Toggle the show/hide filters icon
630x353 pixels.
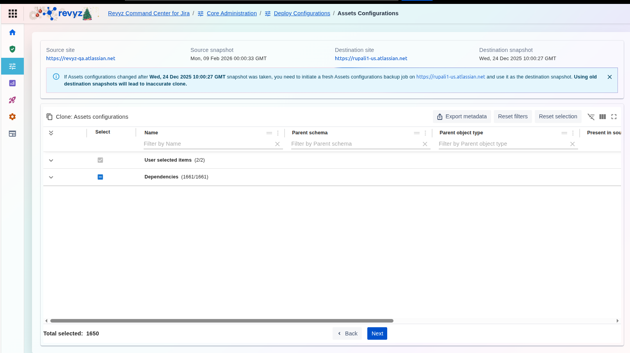591,117
